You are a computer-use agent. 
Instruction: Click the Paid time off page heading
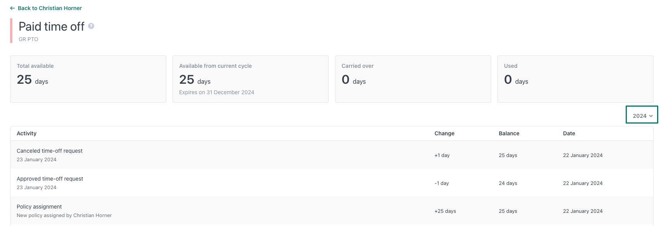coord(52,26)
